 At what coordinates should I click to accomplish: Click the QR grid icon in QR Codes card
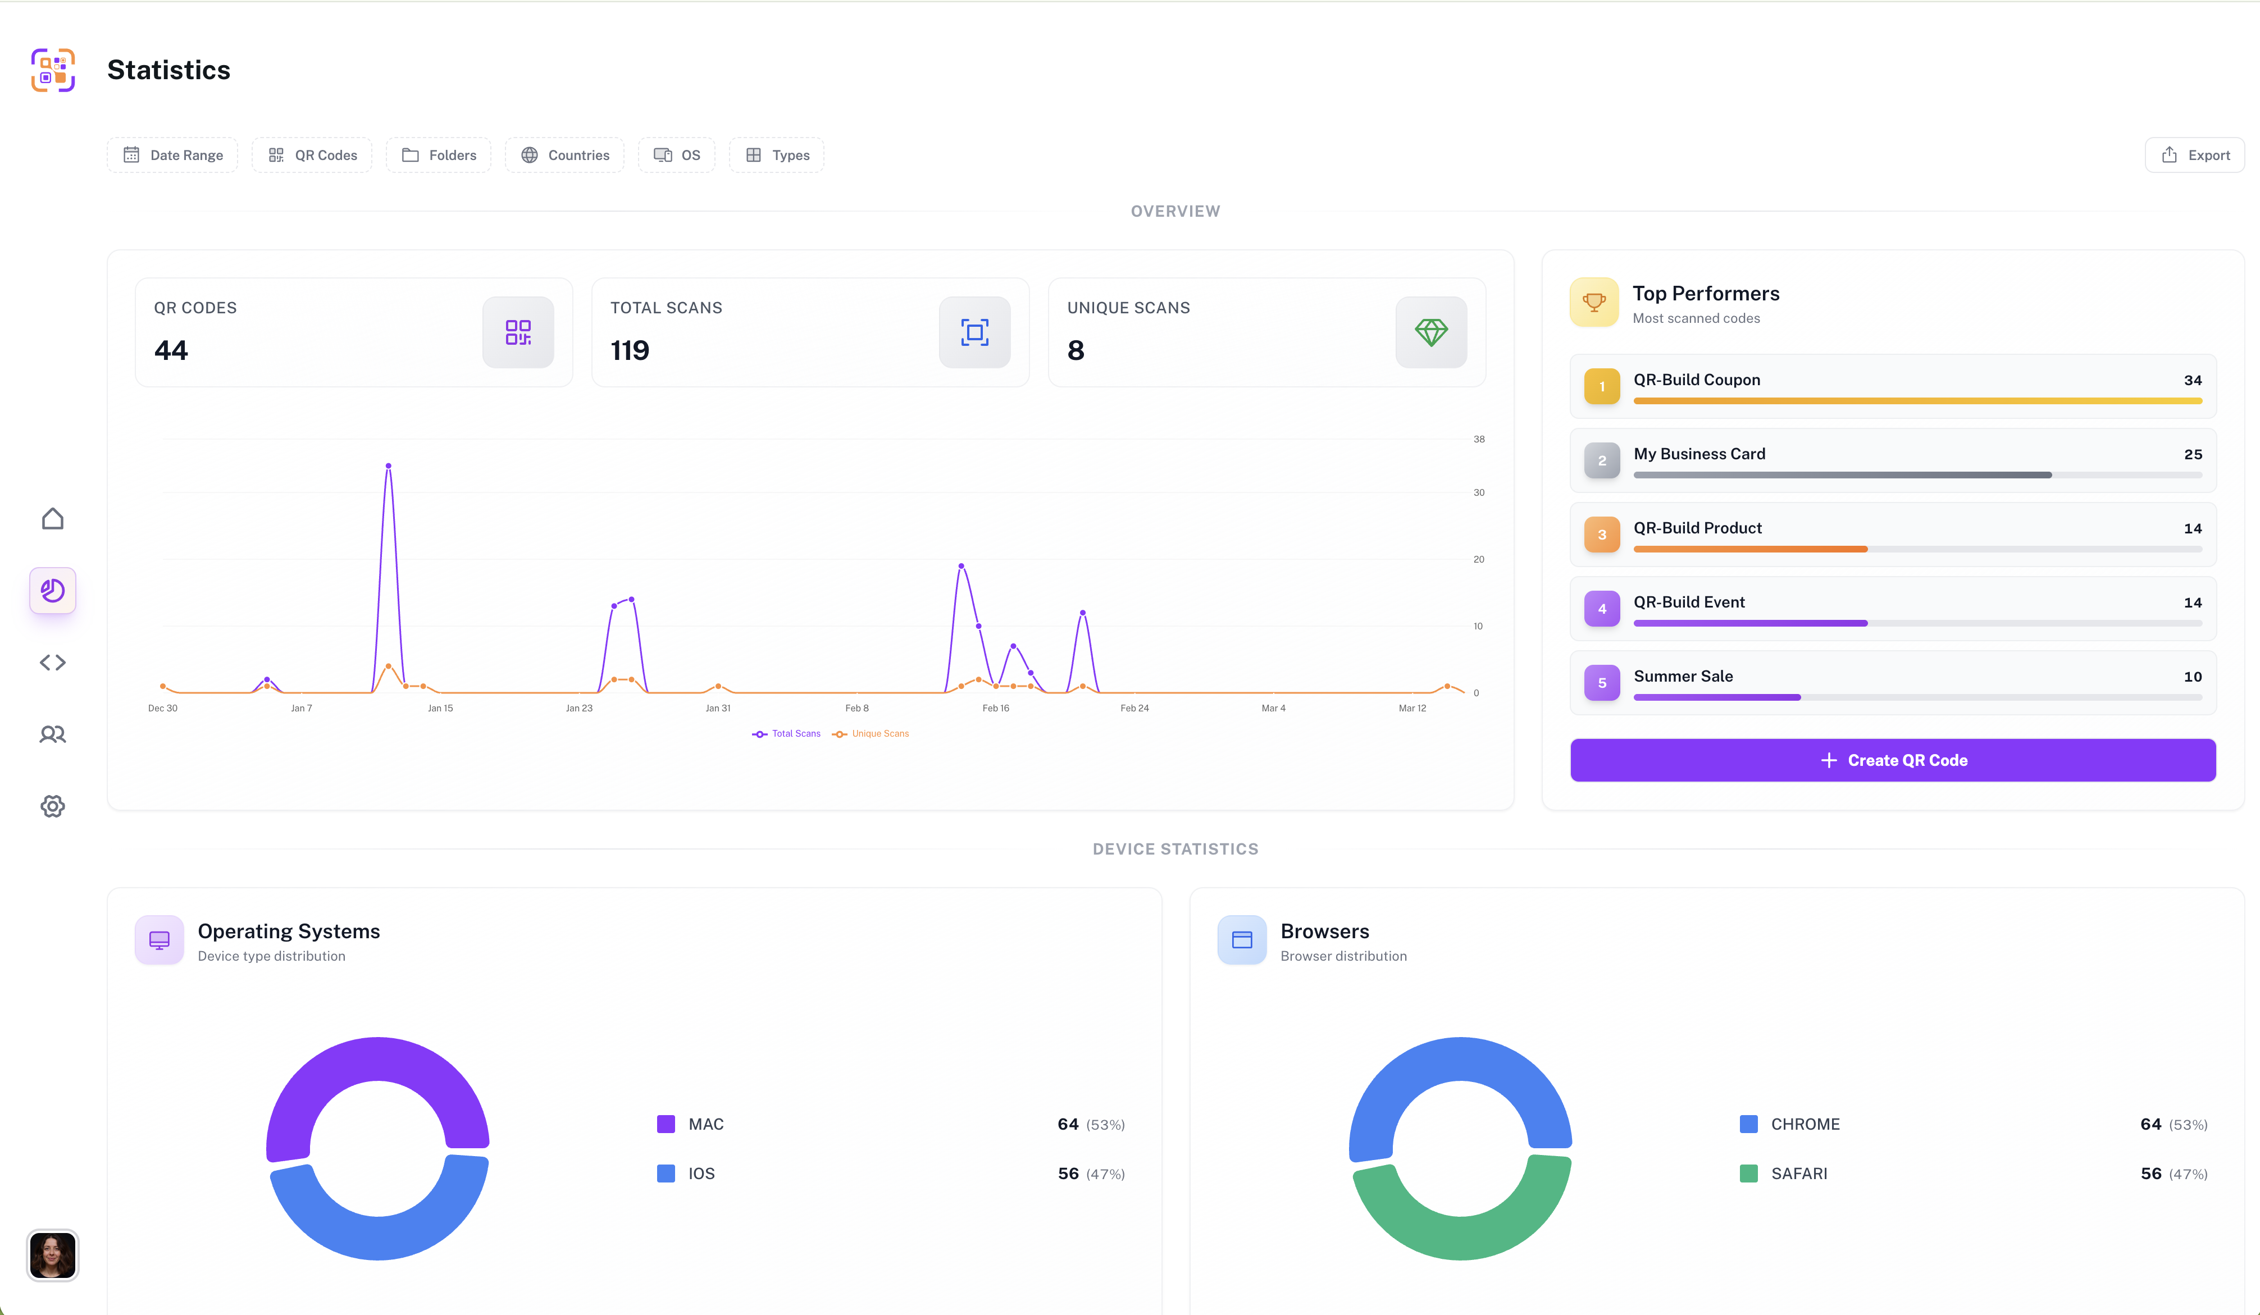pos(517,332)
